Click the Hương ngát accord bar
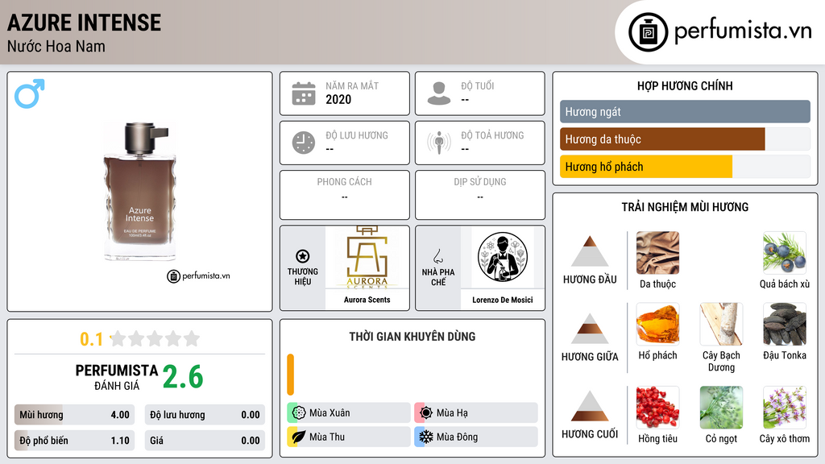Screen dimensions: 825x464 click(685, 111)
